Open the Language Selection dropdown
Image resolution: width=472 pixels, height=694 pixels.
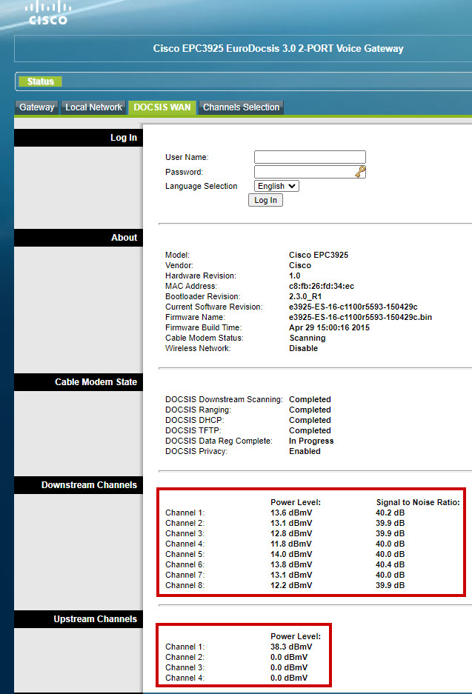tap(276, 187)
